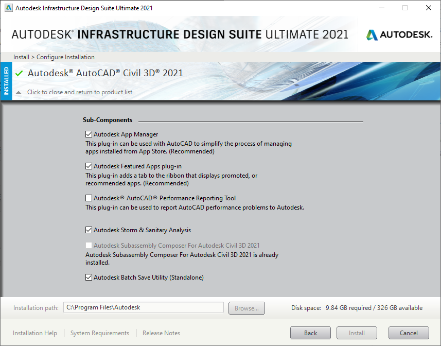The image size is (441, 346).
Task: Uncheck Autodesk App Manager checkbox
Action: coord(89,134)
